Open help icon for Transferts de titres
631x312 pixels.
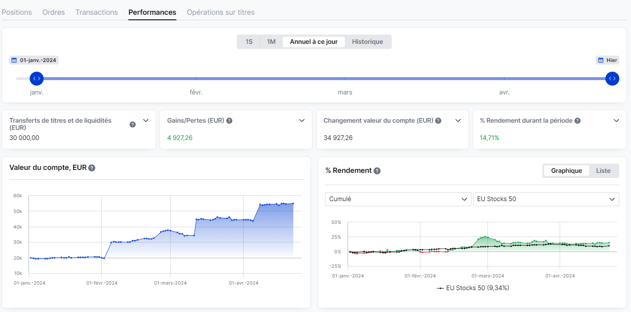tap(133, 124)
